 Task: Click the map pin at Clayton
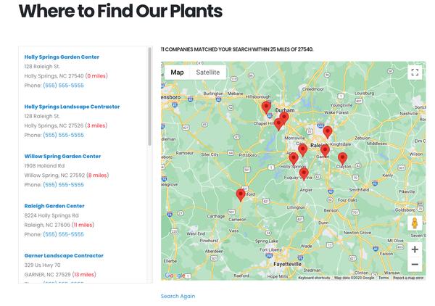click(x=343, y=159)
